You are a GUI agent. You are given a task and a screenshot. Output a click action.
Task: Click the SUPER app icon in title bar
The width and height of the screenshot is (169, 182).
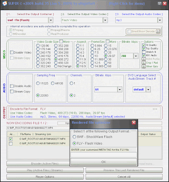tap(5, 4)
